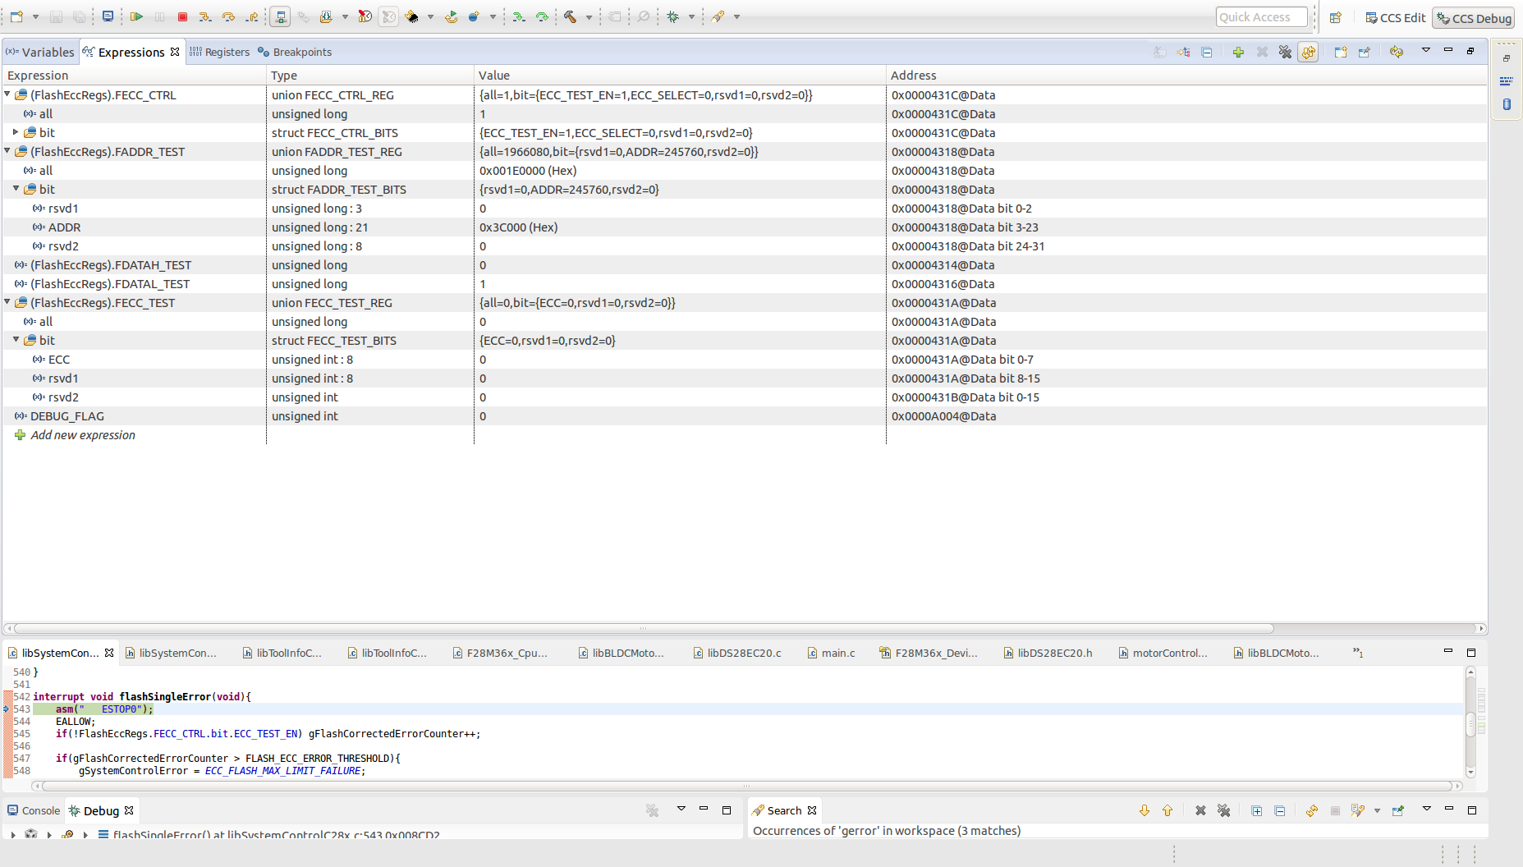Screen dimensions: 1523x867
Task: Click the Expressions table horizontal scrollbar
Action: [645, 628]
